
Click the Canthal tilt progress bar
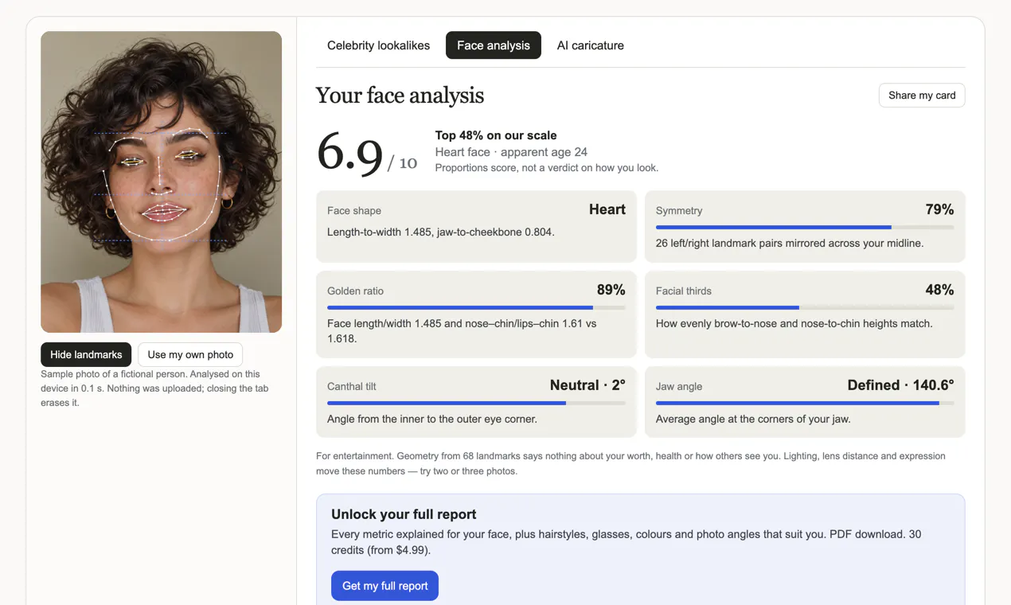pos(476,403)
